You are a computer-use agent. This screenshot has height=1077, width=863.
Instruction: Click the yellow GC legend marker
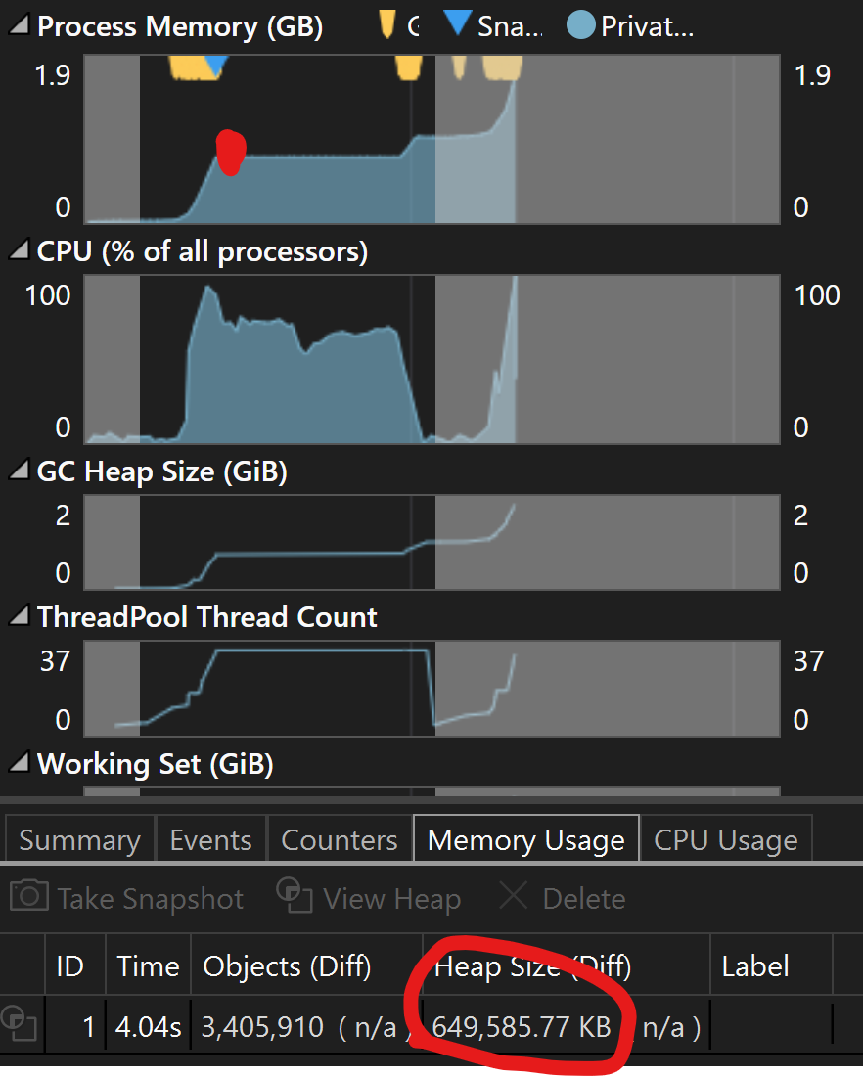pos(387,25)
